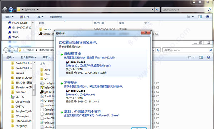The height and width of the screenshot is (129, 214).
Task: Open the 共享 menu in the lower window
Action: coord(46,57)
